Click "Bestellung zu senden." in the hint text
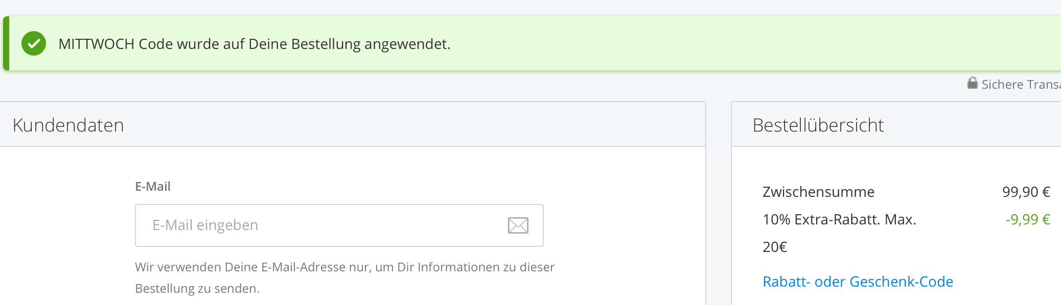Screen dimensions: 1061x305 pyautogui.click(x=197, y=289)
